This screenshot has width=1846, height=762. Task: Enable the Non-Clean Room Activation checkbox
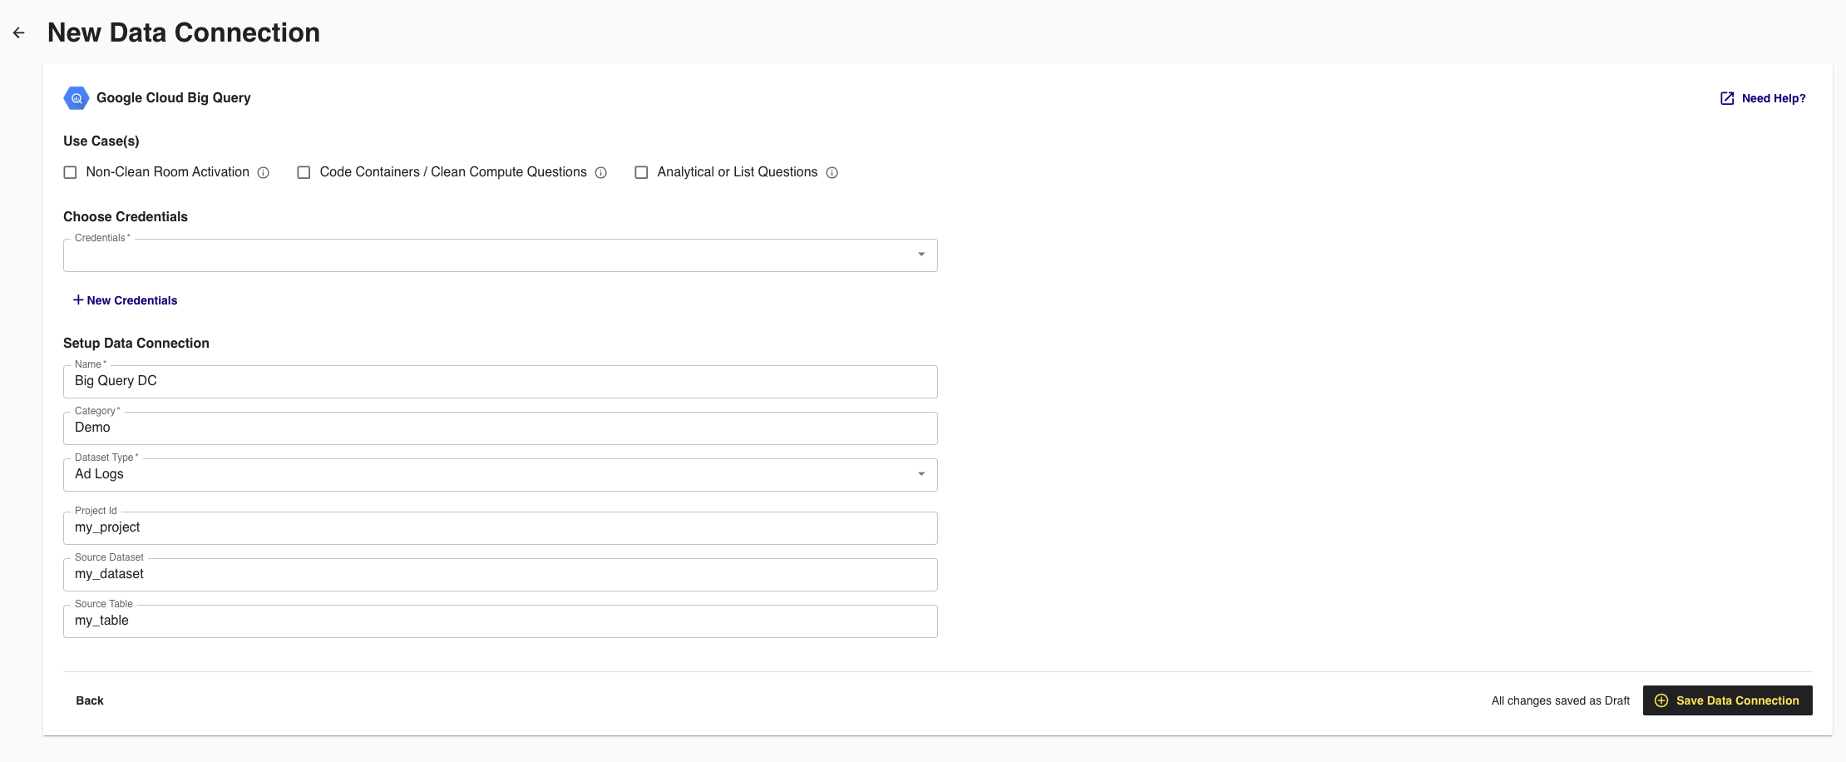[71, 172]
